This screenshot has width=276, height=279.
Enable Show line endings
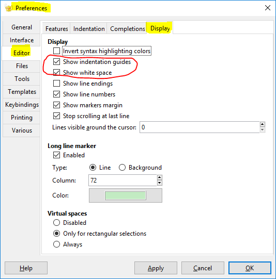56,84
